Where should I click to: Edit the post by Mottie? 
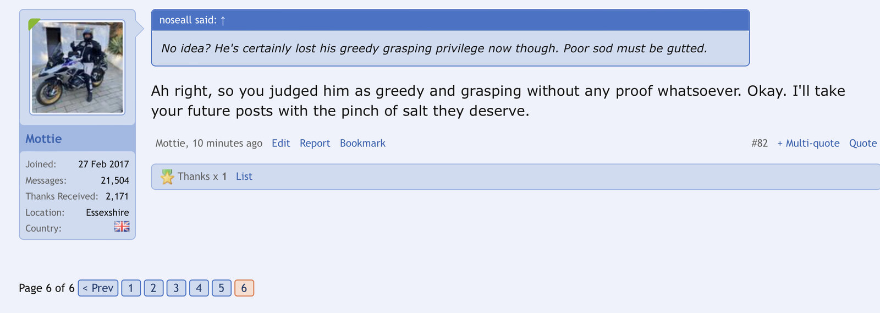(x=280, y=143)
